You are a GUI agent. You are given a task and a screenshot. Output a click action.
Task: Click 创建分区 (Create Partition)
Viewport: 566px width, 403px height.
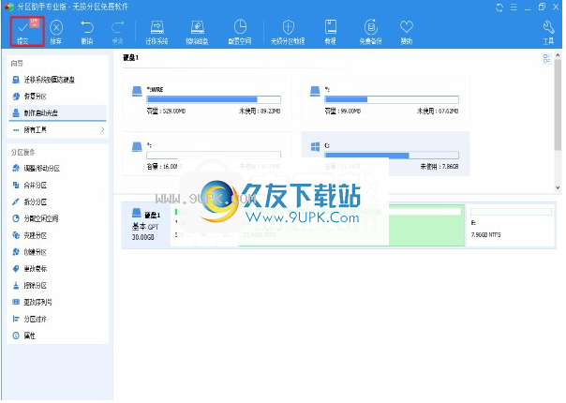pyautogui.click(x=30, y=252)
